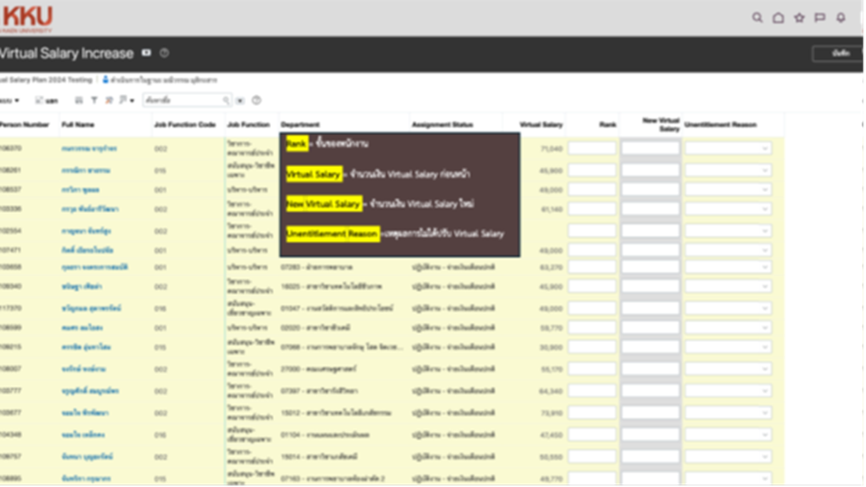
Task: Clear the search using the X icon
Action: [x=241, y=100]
